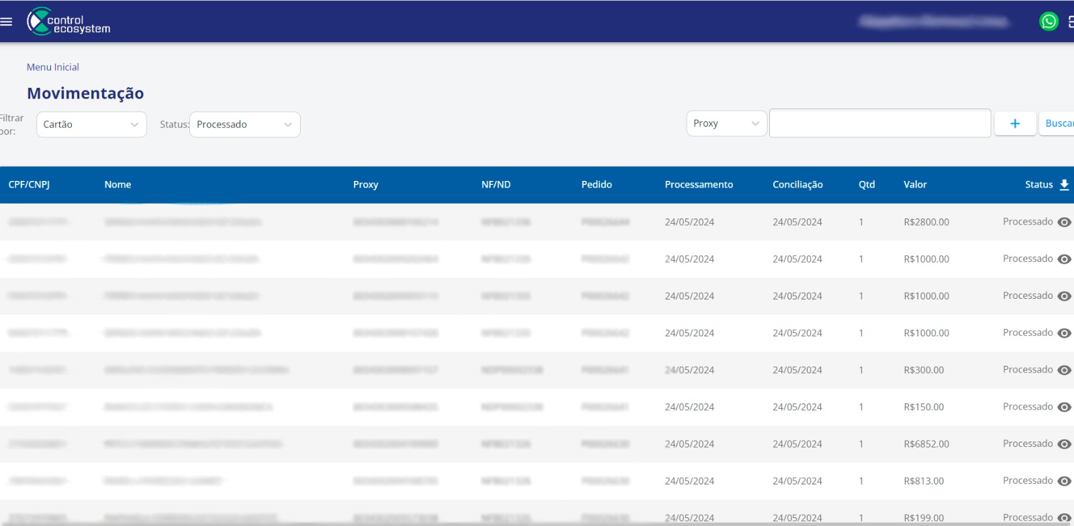The height and width of the screenshot is (526, 1074).
Task: View details of the R$6852.00 row
Action: [1064, 444]
